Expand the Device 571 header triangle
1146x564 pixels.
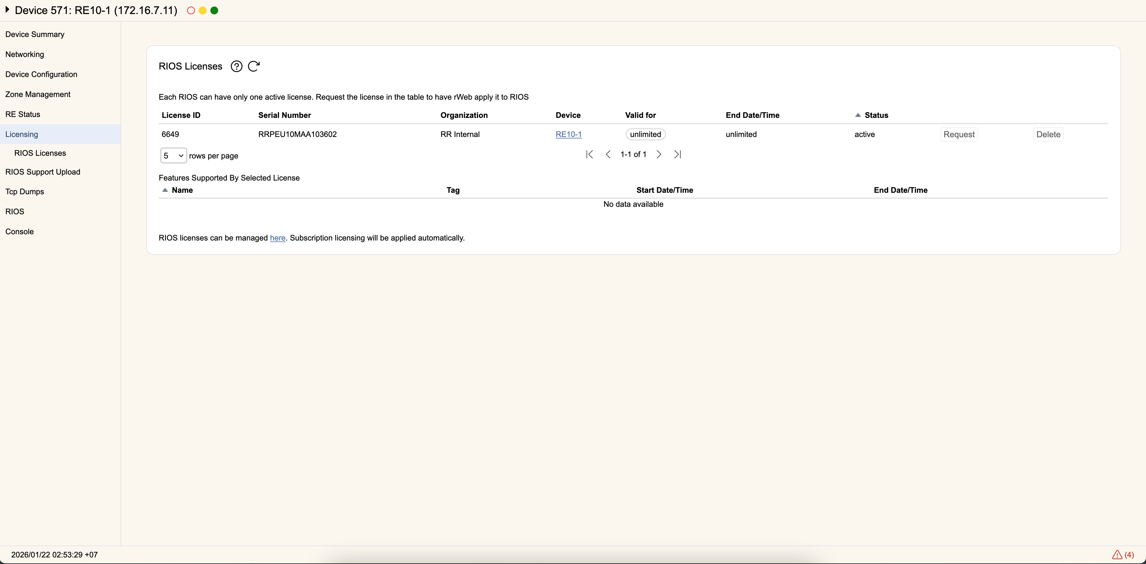click(x=7, y=9)
